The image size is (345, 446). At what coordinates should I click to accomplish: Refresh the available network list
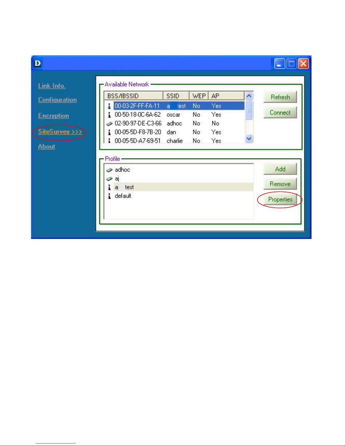coord(280,97)
